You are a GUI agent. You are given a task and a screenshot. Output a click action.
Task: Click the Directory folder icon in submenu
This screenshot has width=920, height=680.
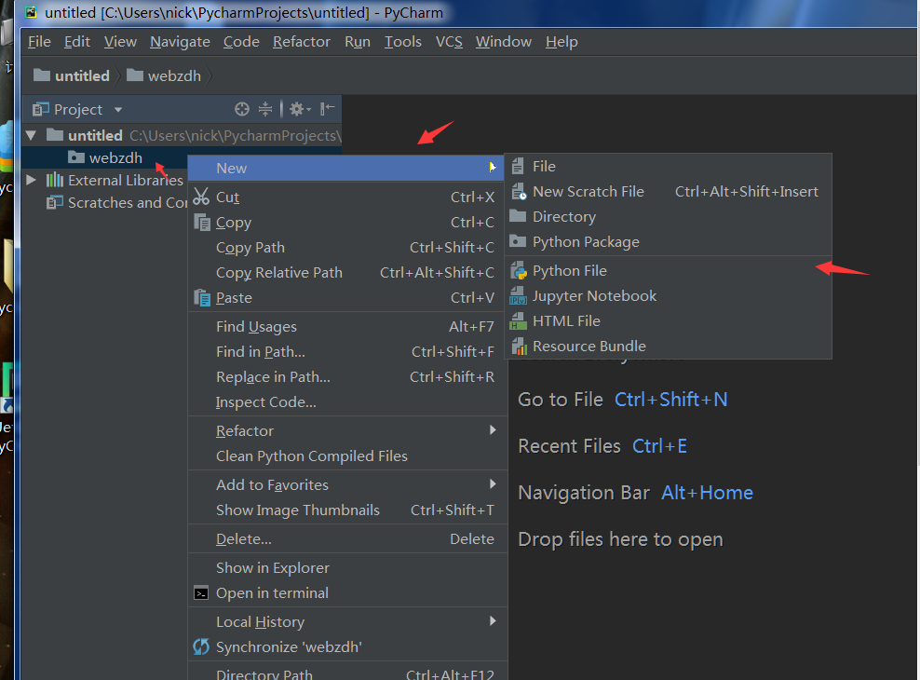coord(518,216)
